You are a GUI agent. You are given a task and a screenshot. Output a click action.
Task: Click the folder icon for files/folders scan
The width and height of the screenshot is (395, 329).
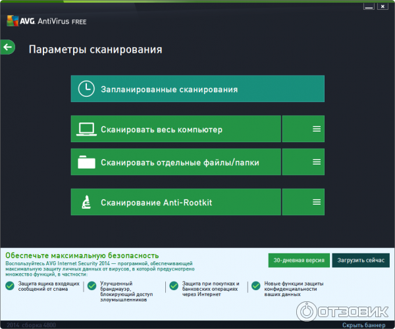coord(86,162)
